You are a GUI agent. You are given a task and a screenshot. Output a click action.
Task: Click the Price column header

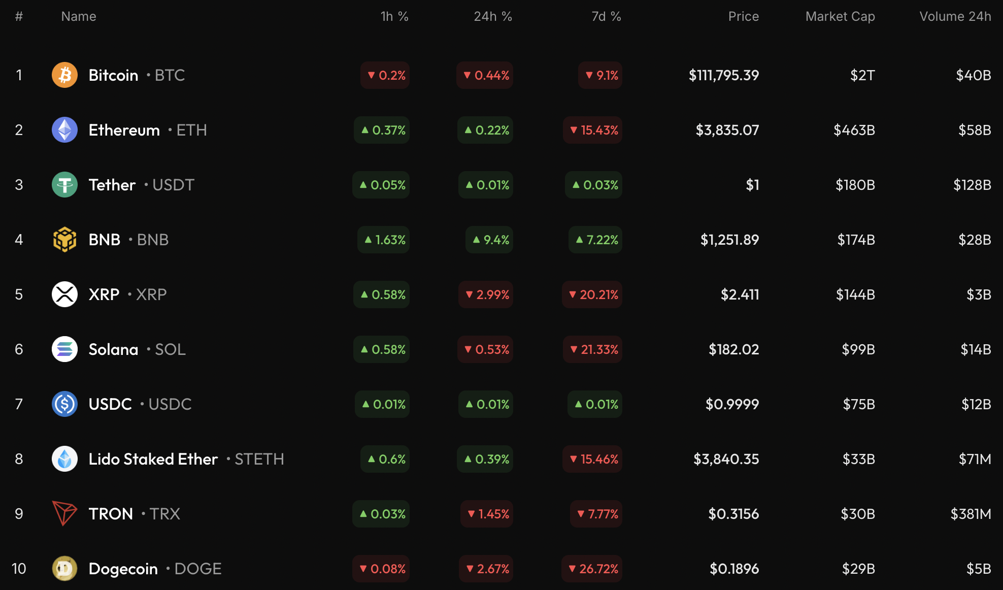[743, 17]
